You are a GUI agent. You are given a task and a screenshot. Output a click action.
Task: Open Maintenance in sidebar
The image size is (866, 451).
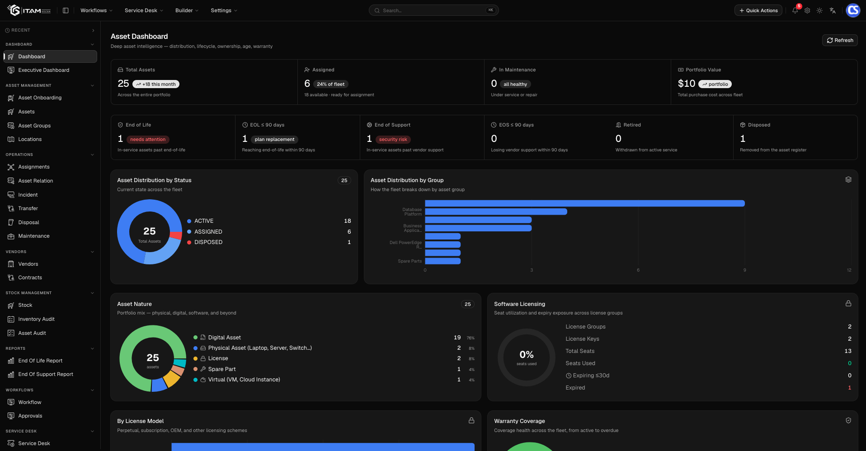click(50, 236)
